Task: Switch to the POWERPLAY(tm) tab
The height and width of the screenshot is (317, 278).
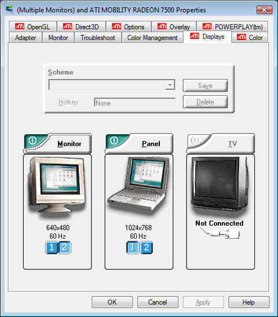Action: pyautogui.click(x=232, y=27)
